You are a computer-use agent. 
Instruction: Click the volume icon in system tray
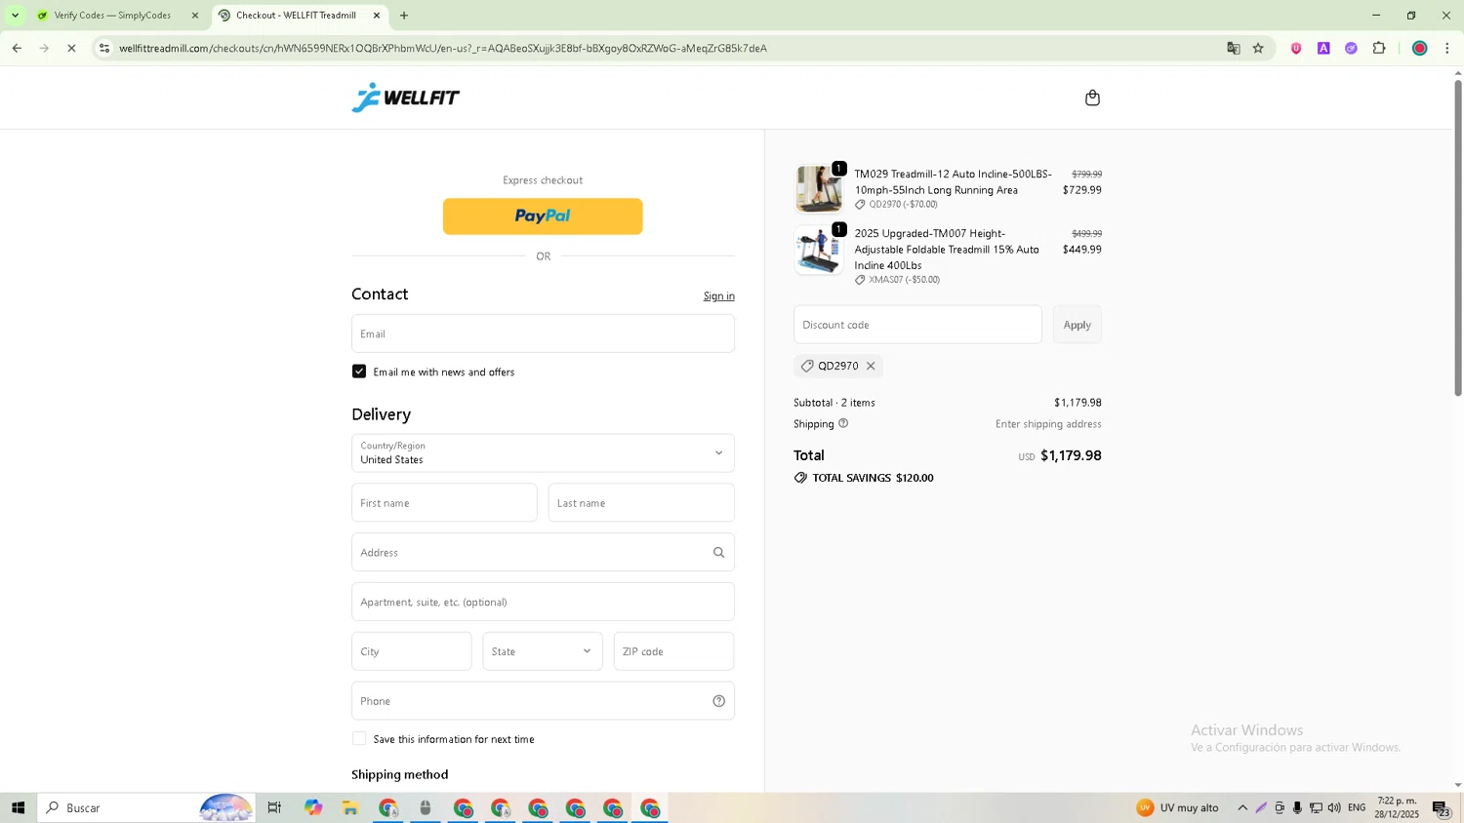click(1334, 807)
